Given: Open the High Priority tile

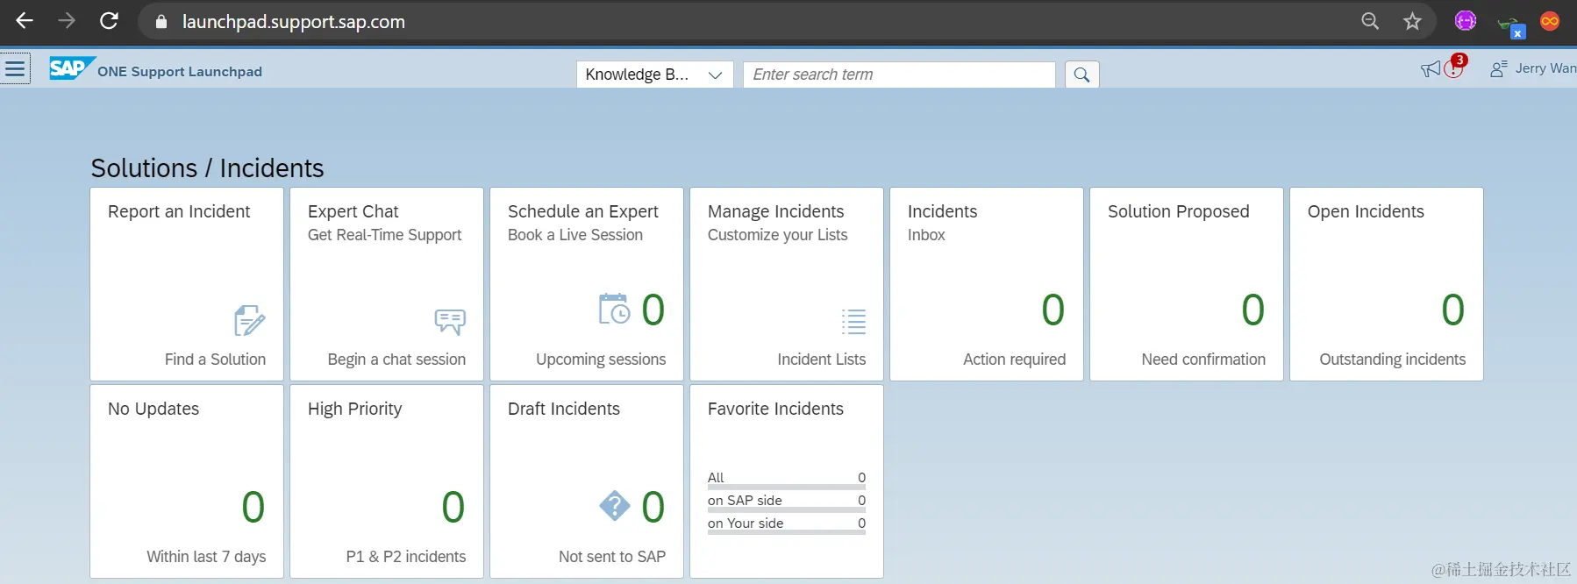Looking at the screenshot, I should 387,481.
